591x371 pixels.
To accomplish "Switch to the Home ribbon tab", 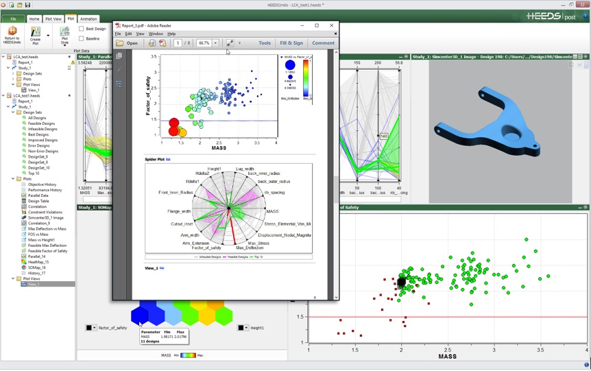I will pyautogui.click(x=34, y=19).
